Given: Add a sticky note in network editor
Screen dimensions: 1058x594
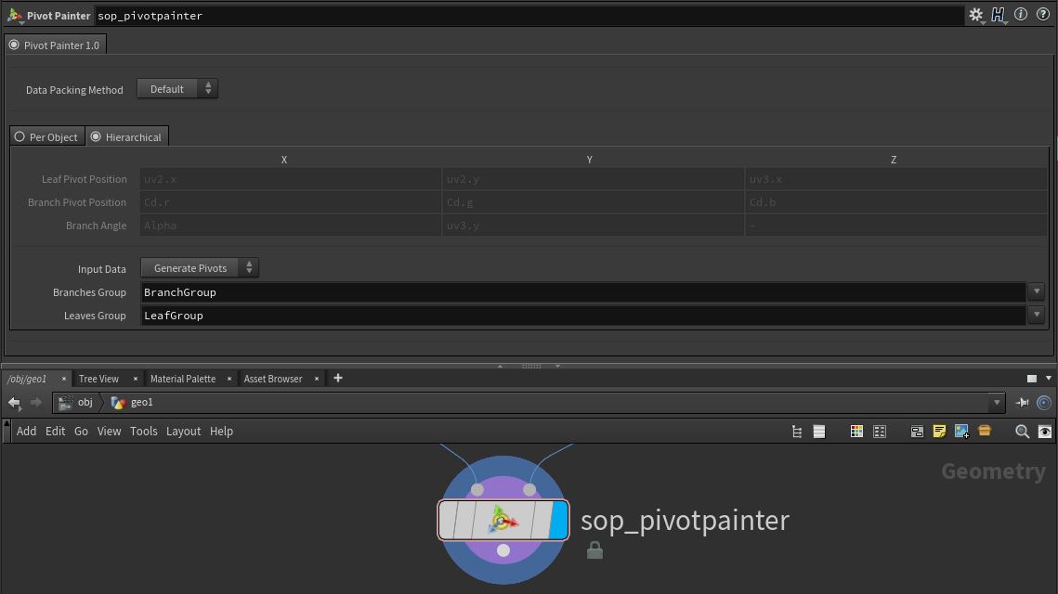Looking at the screenshot, I should pos(939,432).
